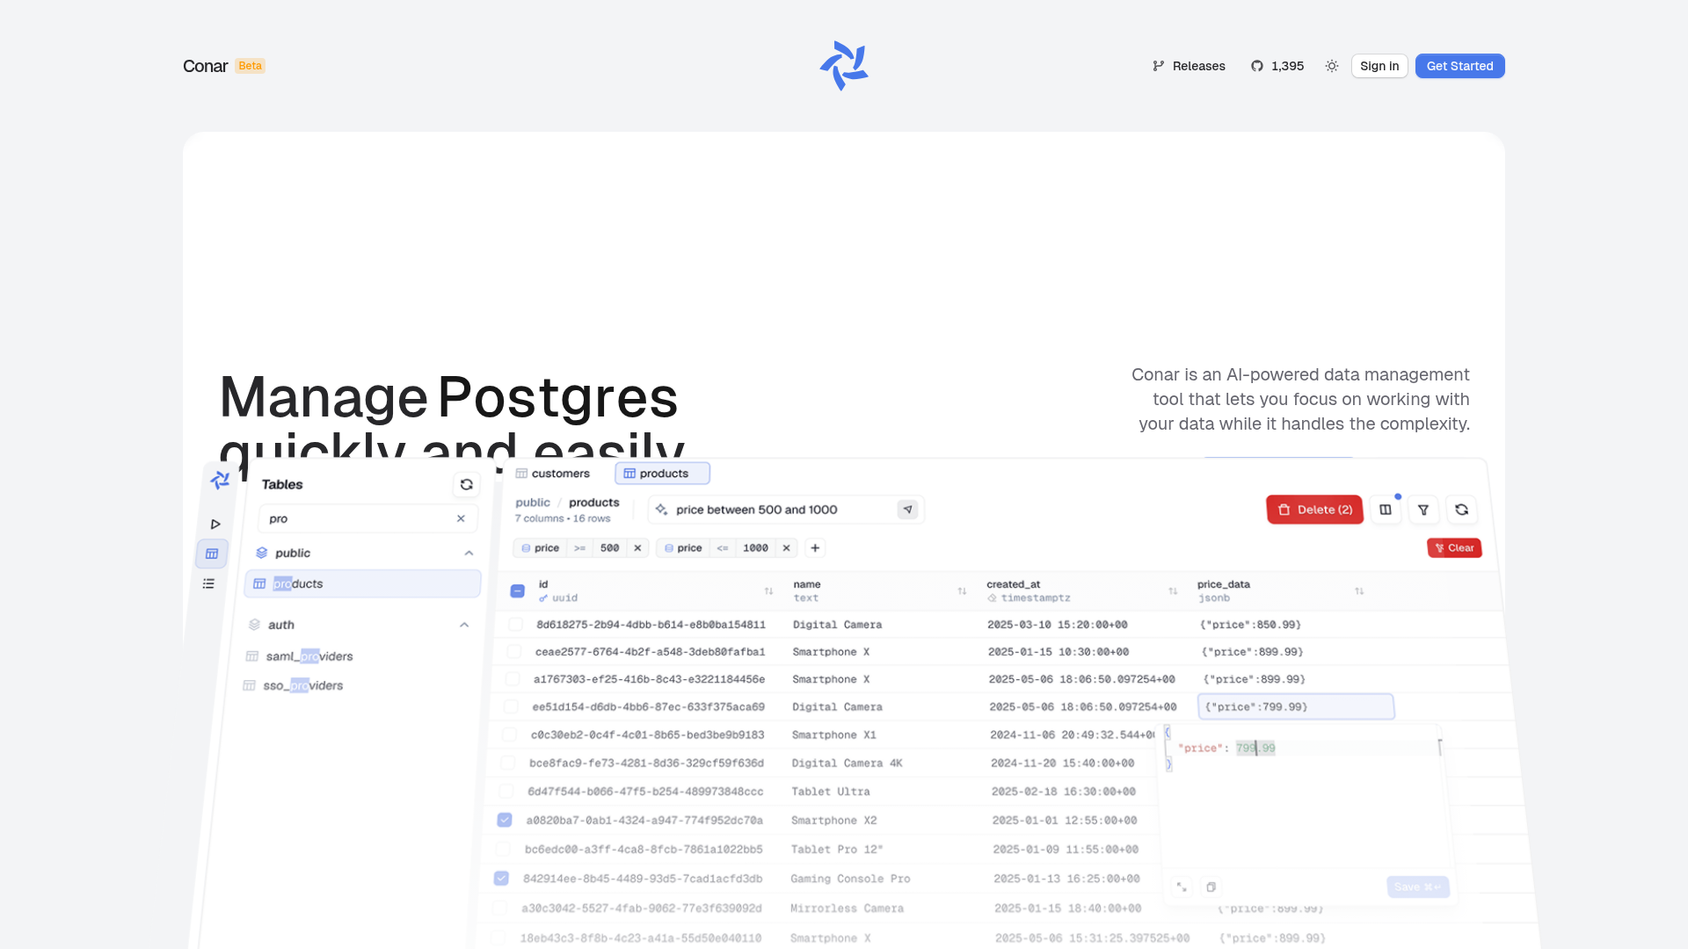Clear all filters with the Clear button
1688x949 pixels.
pyautogui.click(x=1454, y=548)
